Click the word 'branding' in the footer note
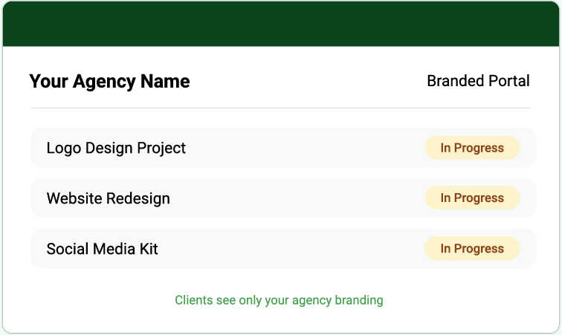This screenshot has height=335, width=562. (360, 300)
